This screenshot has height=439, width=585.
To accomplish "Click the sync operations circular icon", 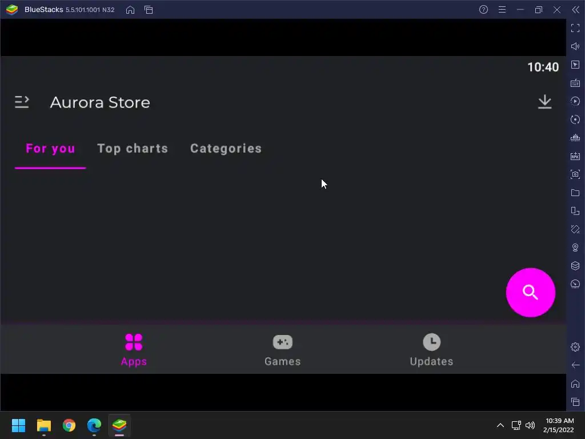I will point(575,119).
